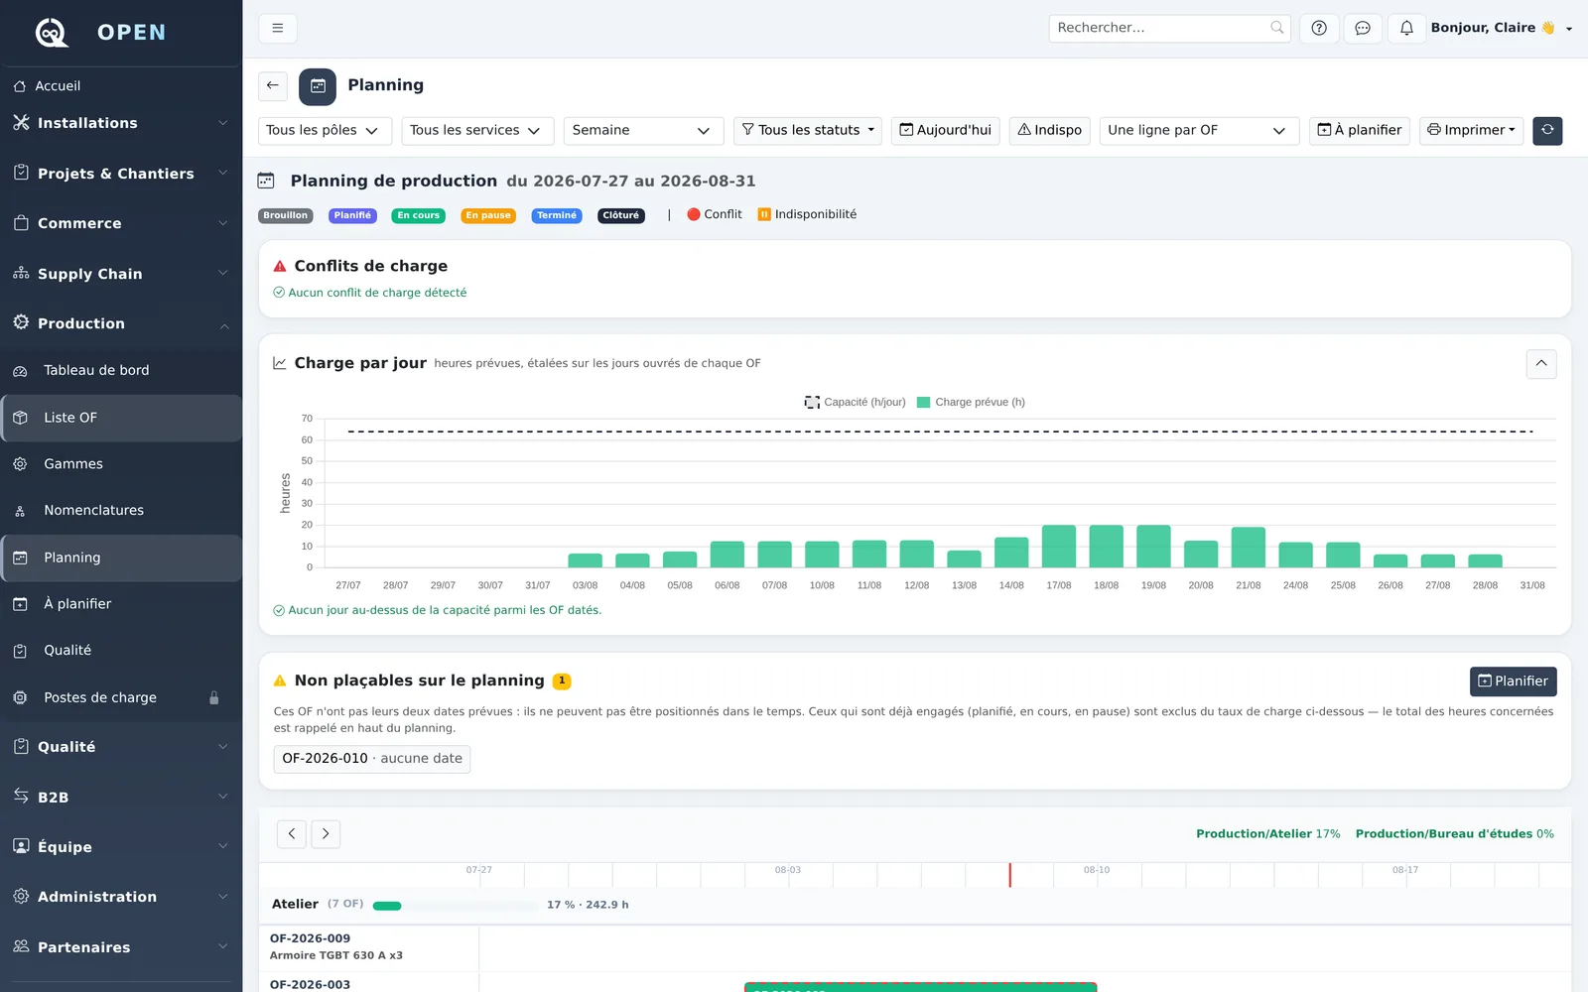The height and width of the screenshot is (992, 1588).
Task: Open the Semaine view dropdown
Action: tap(643, 130)
